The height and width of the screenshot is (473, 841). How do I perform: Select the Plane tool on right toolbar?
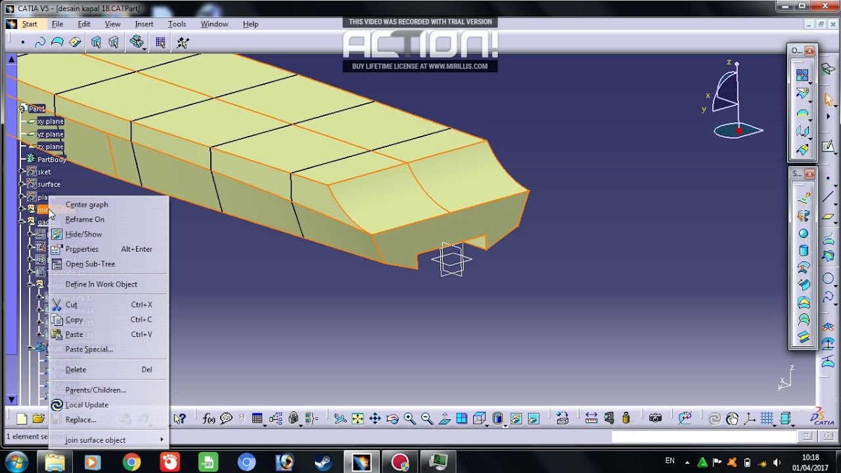(x=828, y=217)
